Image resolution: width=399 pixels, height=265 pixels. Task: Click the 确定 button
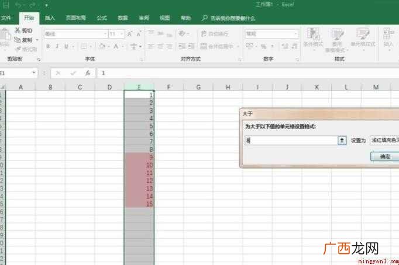384,156
